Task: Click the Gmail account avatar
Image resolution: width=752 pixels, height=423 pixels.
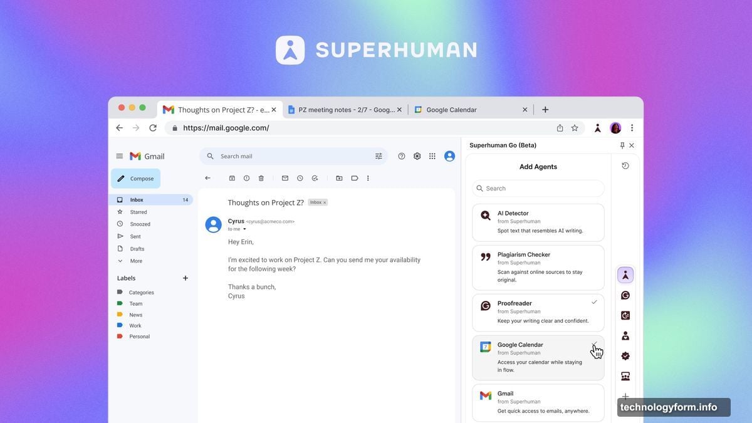Action: 449,156
